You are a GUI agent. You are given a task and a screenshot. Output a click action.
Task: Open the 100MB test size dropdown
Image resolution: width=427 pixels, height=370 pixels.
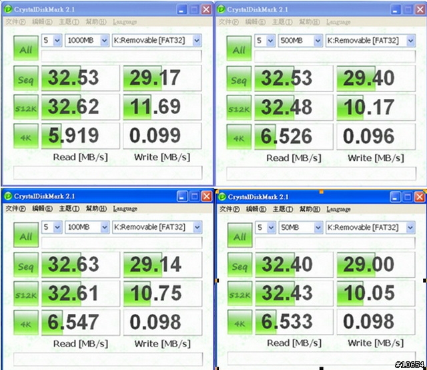point(87,227)
